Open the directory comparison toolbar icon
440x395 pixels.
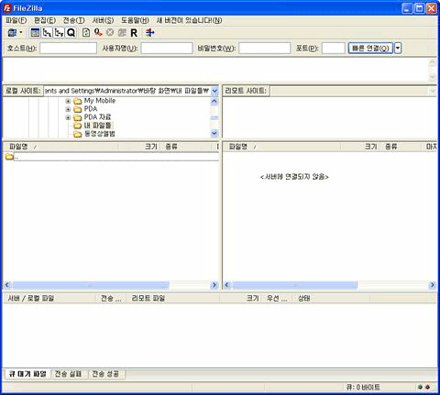pos(149,32)
